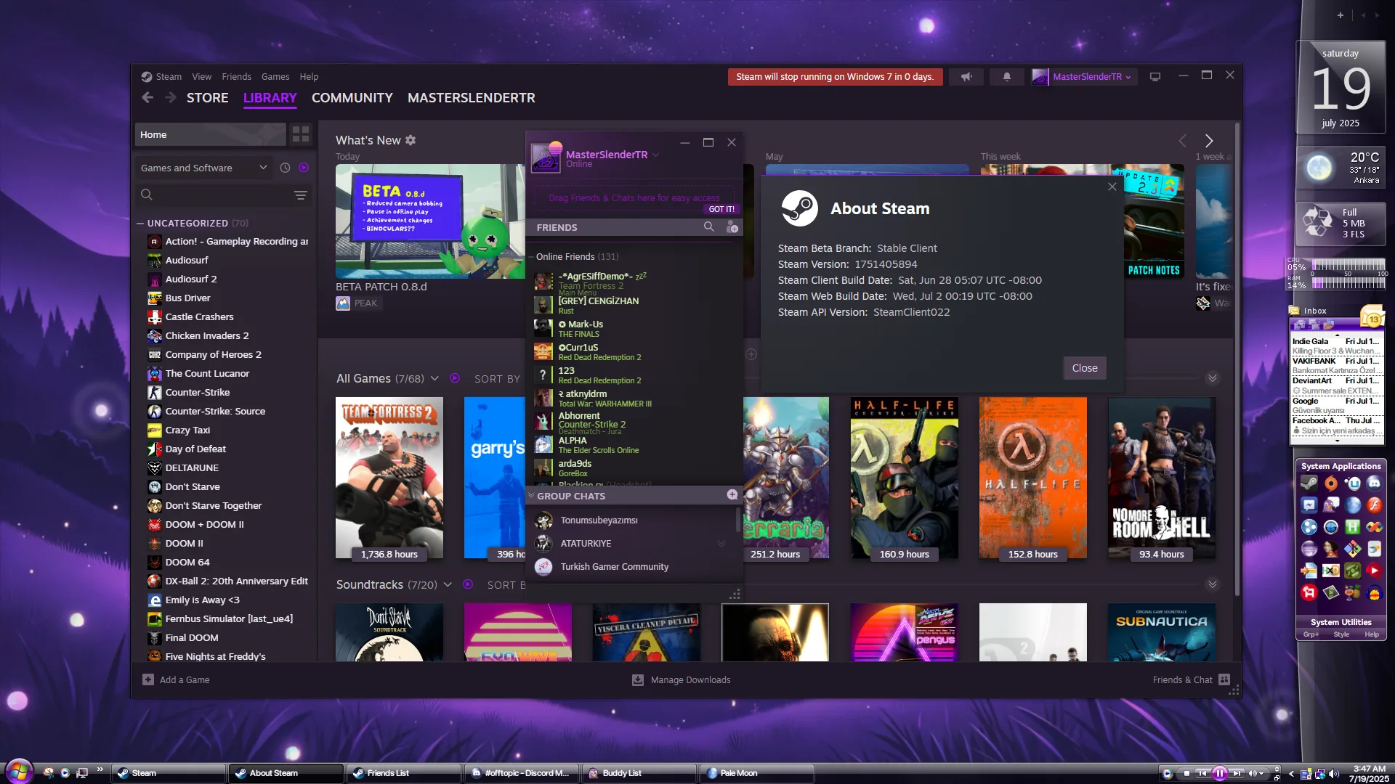Open the Games menu
The height and width of the screenshot is (784, 1395).
click(x=275, y=77)
